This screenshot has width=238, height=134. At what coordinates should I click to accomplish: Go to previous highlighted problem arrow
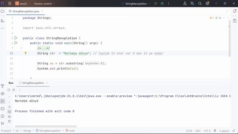(224, 18)
